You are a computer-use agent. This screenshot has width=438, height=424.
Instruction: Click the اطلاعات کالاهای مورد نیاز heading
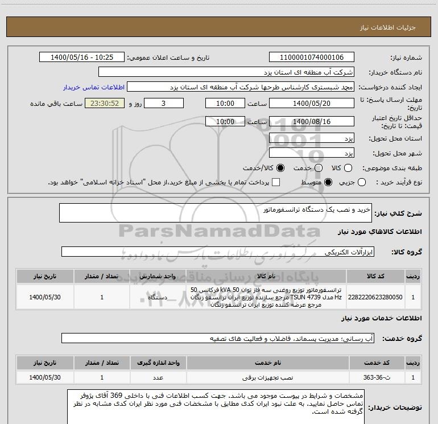(x=380, y=232)
